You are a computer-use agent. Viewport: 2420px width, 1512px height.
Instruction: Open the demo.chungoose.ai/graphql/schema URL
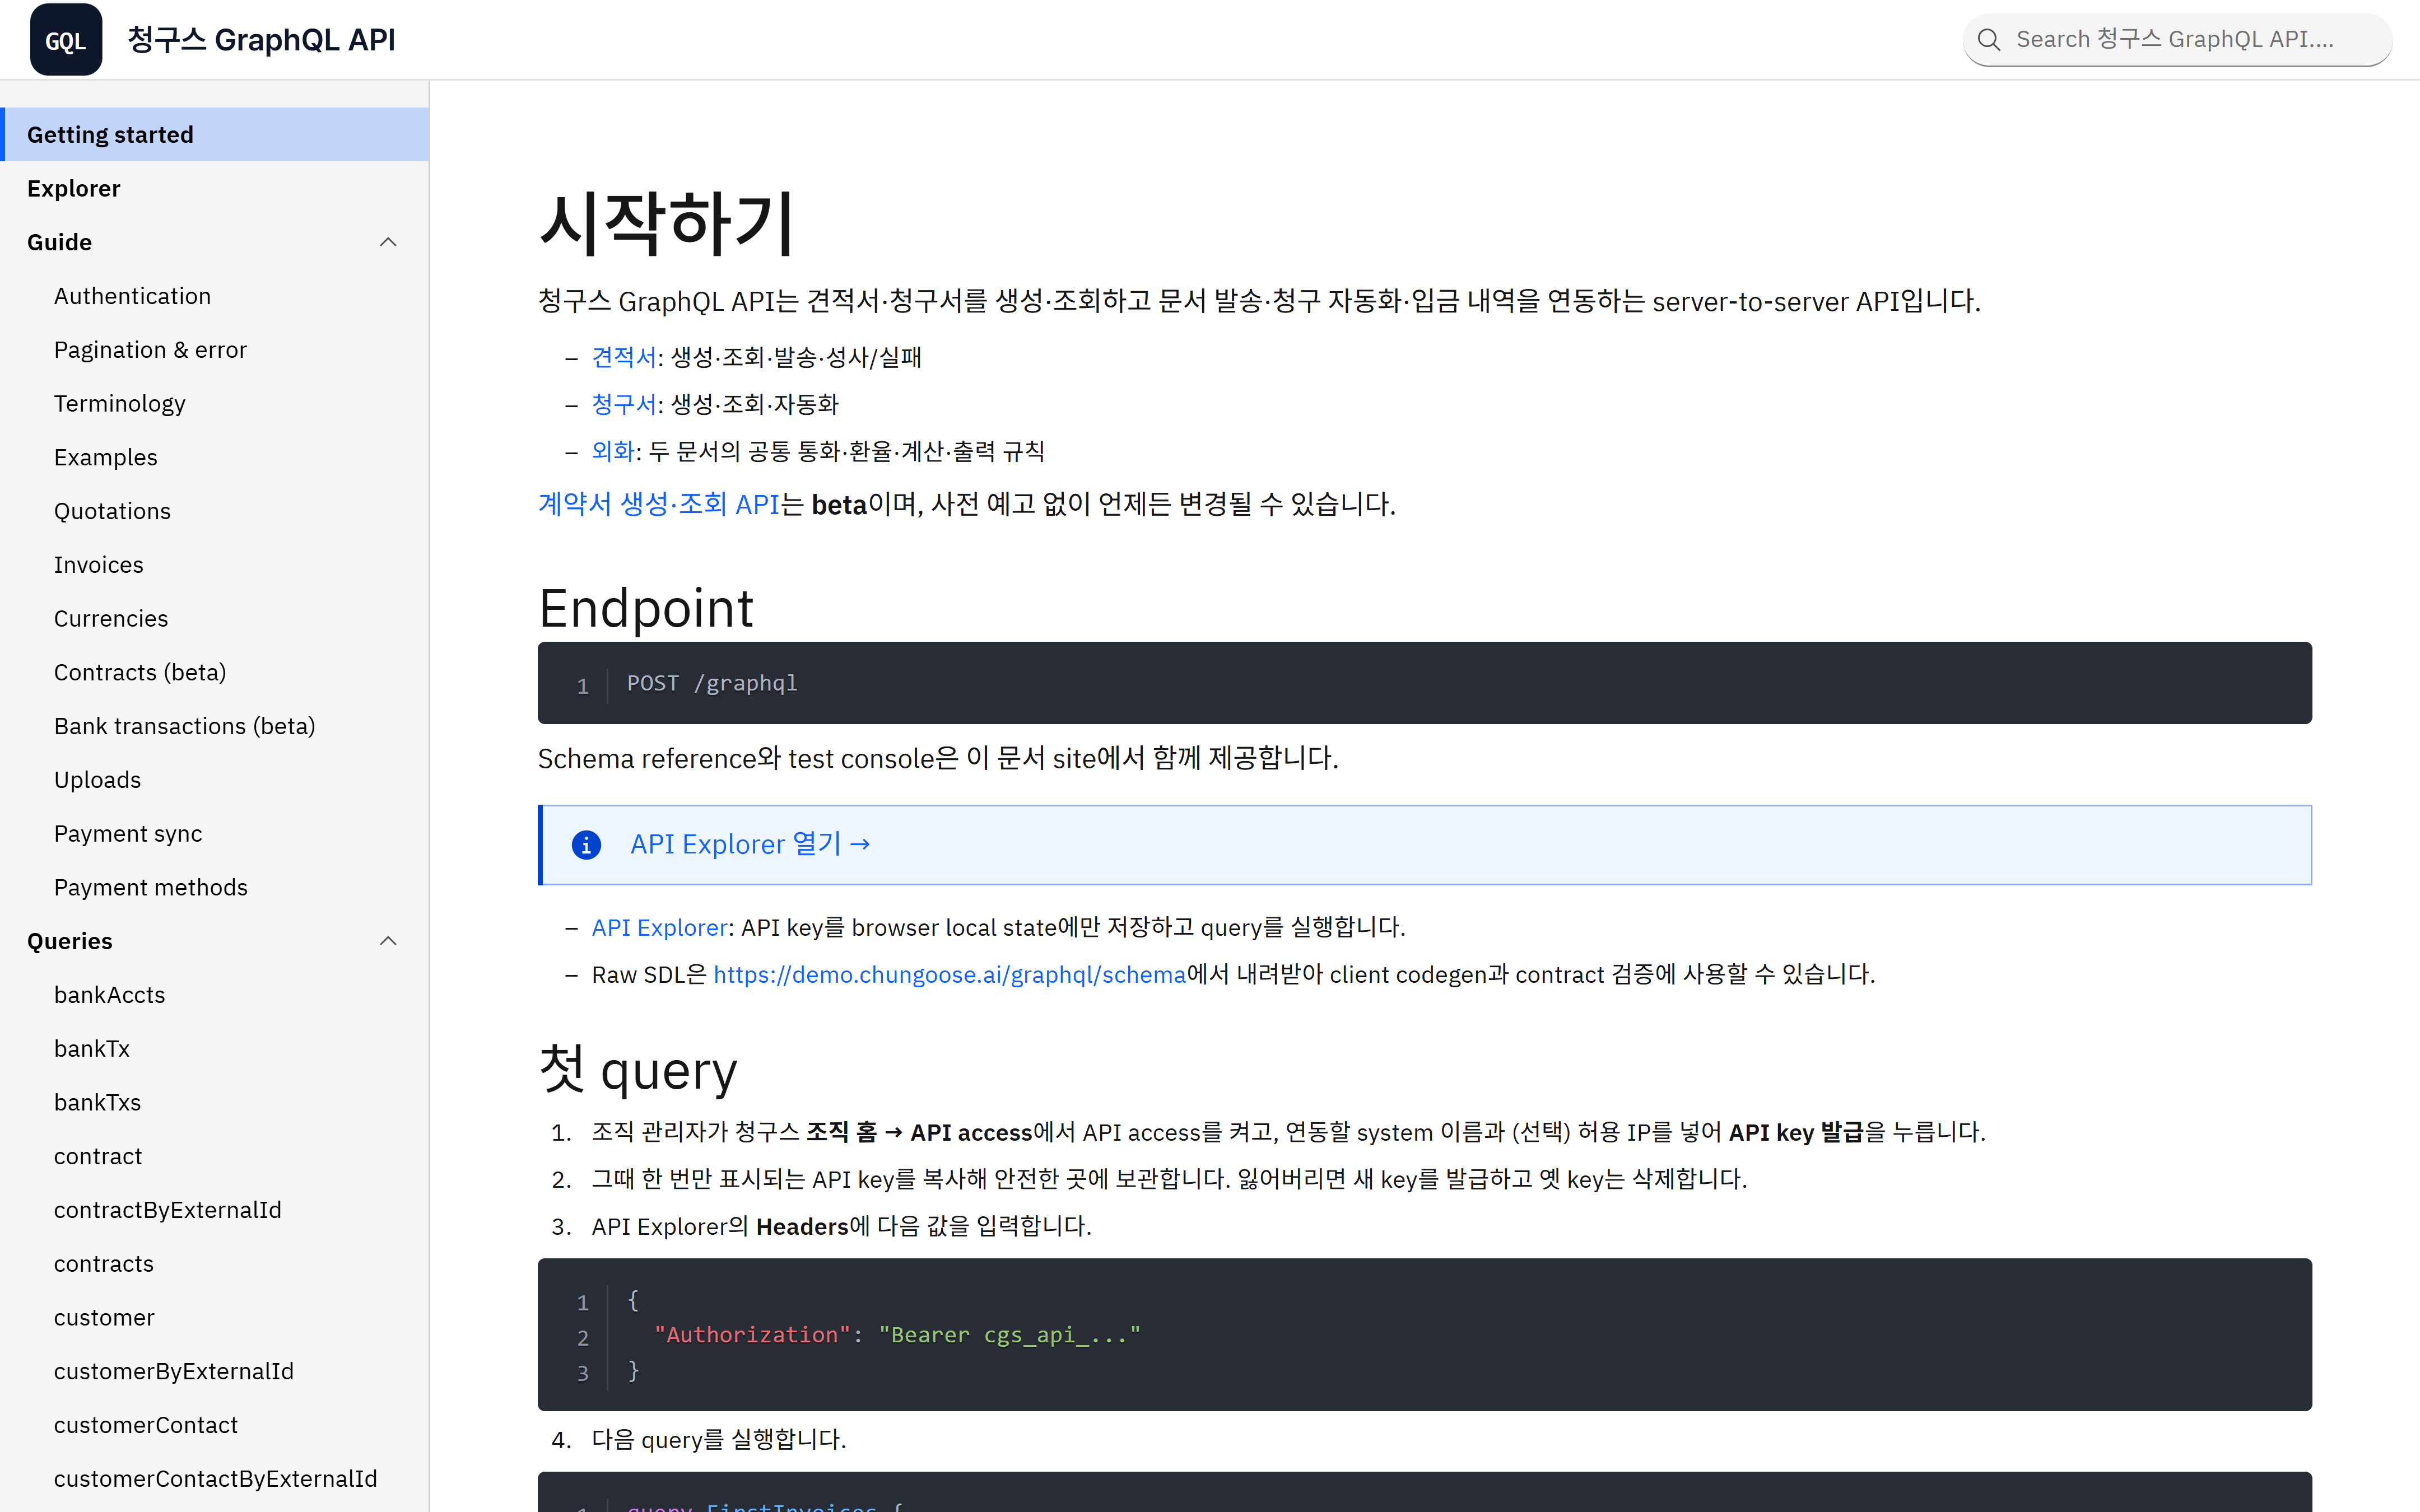coord(949,975)
